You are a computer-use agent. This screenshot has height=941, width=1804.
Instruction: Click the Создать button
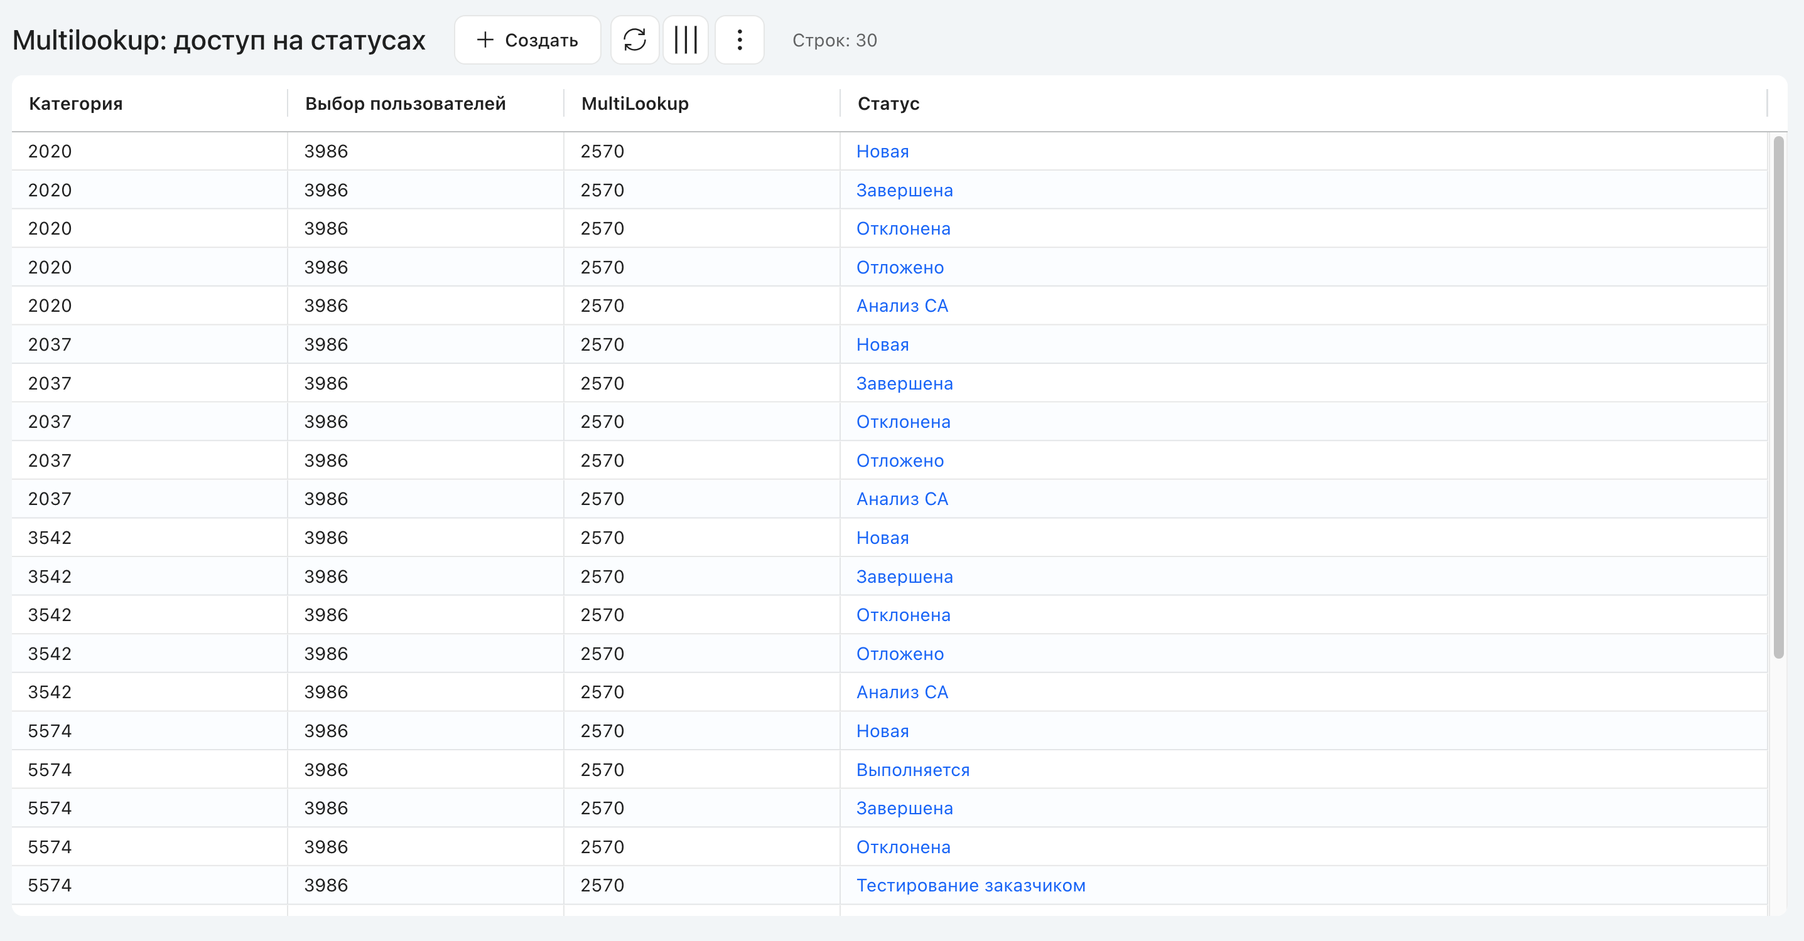(527, 40)
